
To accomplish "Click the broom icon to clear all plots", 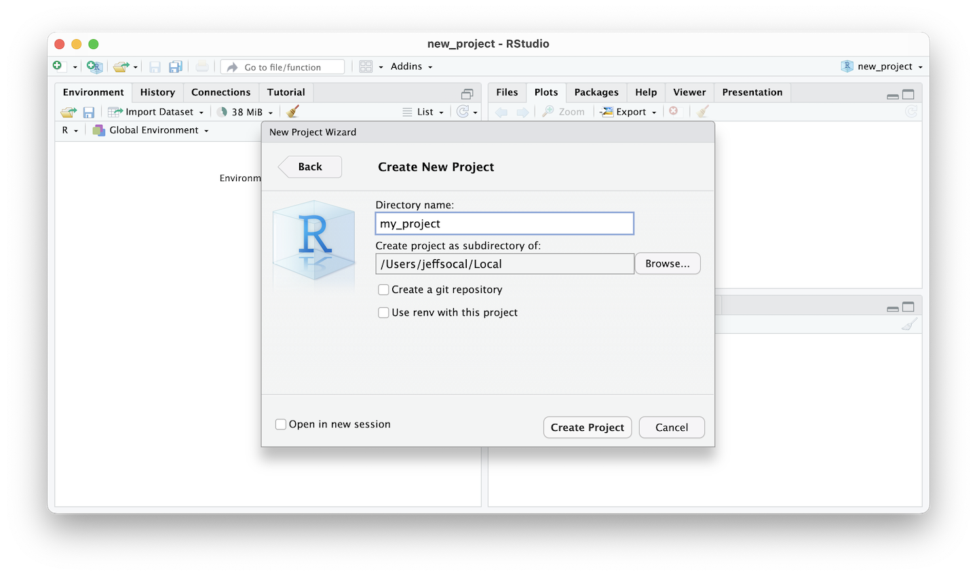I will coord(703,111).
